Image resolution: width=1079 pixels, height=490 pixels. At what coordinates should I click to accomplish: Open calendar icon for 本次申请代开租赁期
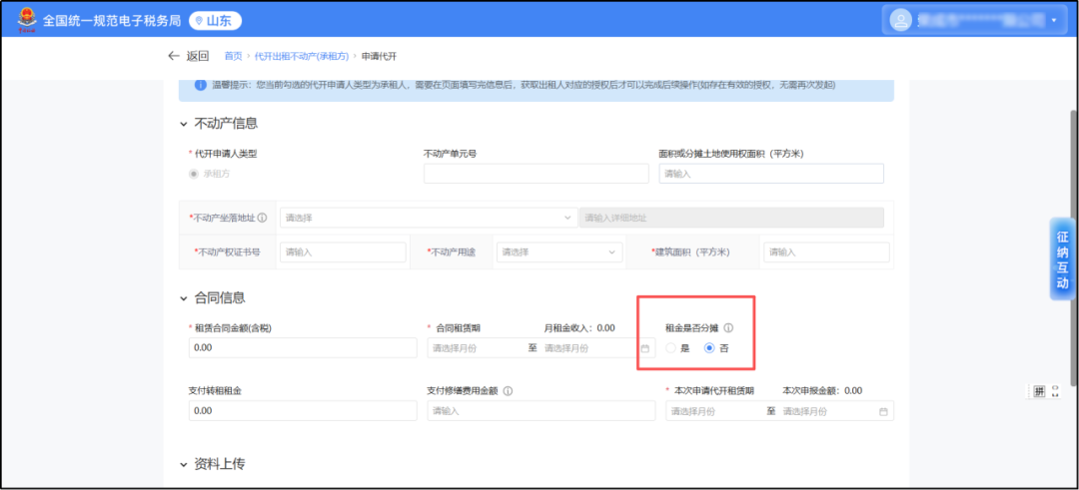[x=883, y=411]
